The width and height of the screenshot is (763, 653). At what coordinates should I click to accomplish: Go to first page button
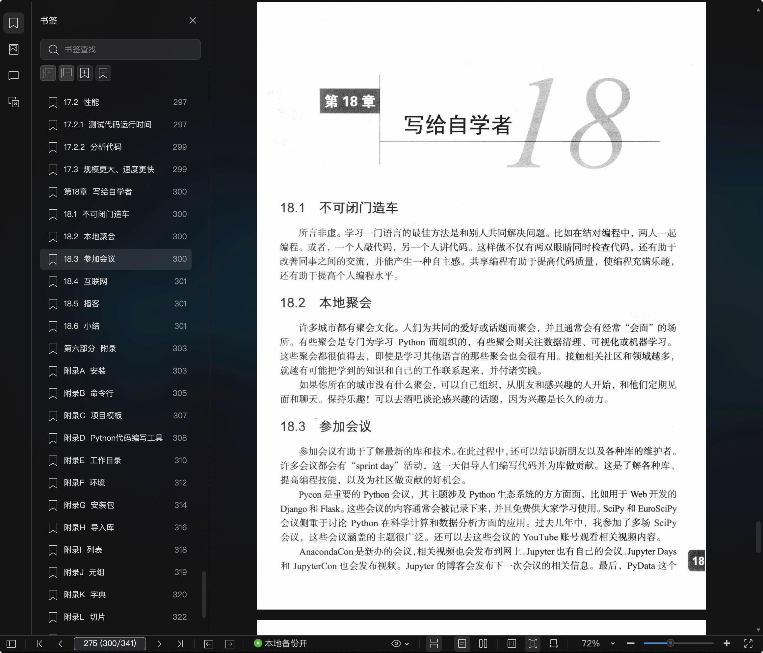[x=39, y=643]
